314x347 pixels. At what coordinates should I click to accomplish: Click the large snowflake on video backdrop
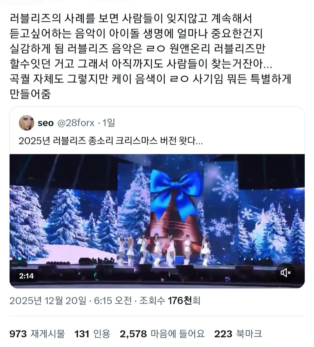(x=226, y=186)
